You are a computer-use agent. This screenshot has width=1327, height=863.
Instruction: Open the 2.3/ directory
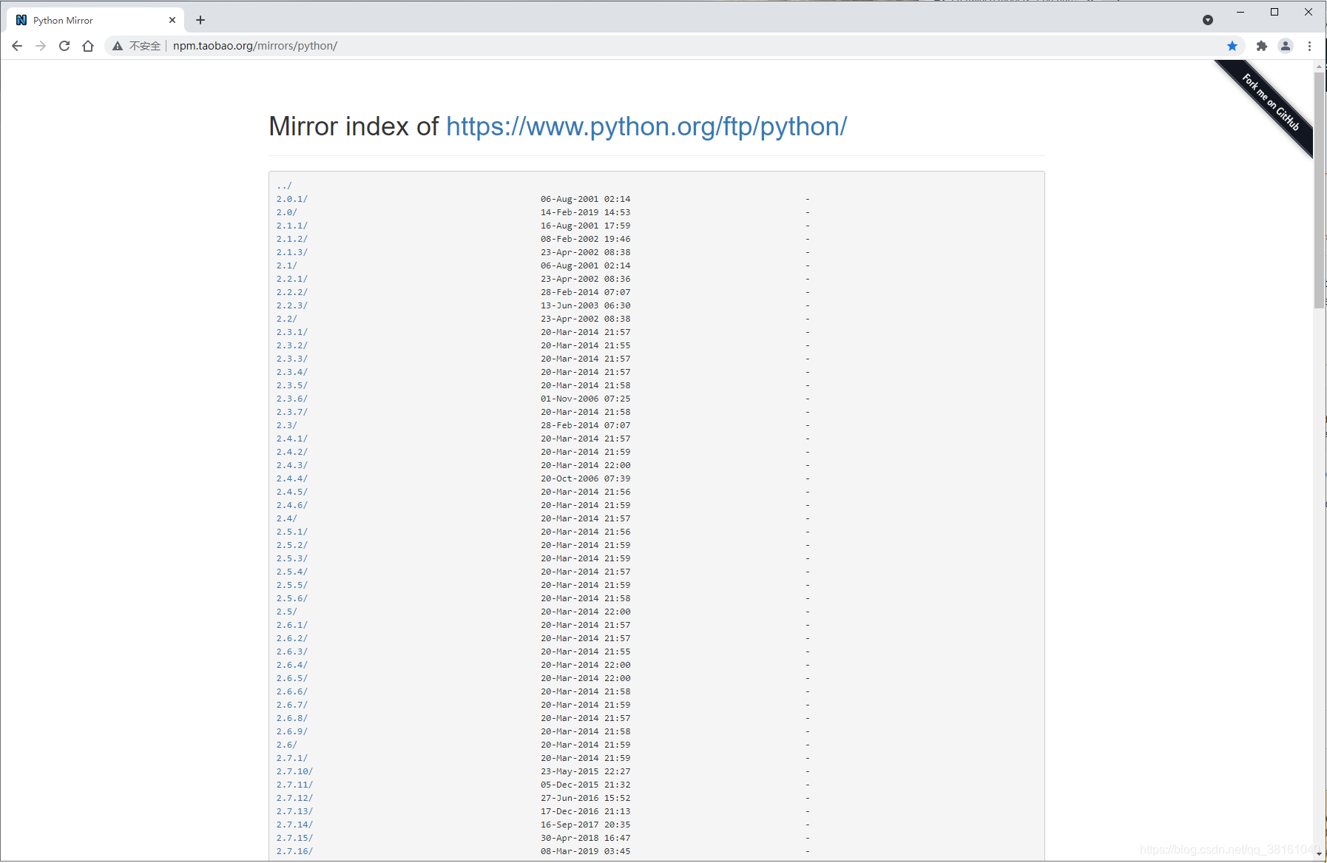click(x=287, y=425)
